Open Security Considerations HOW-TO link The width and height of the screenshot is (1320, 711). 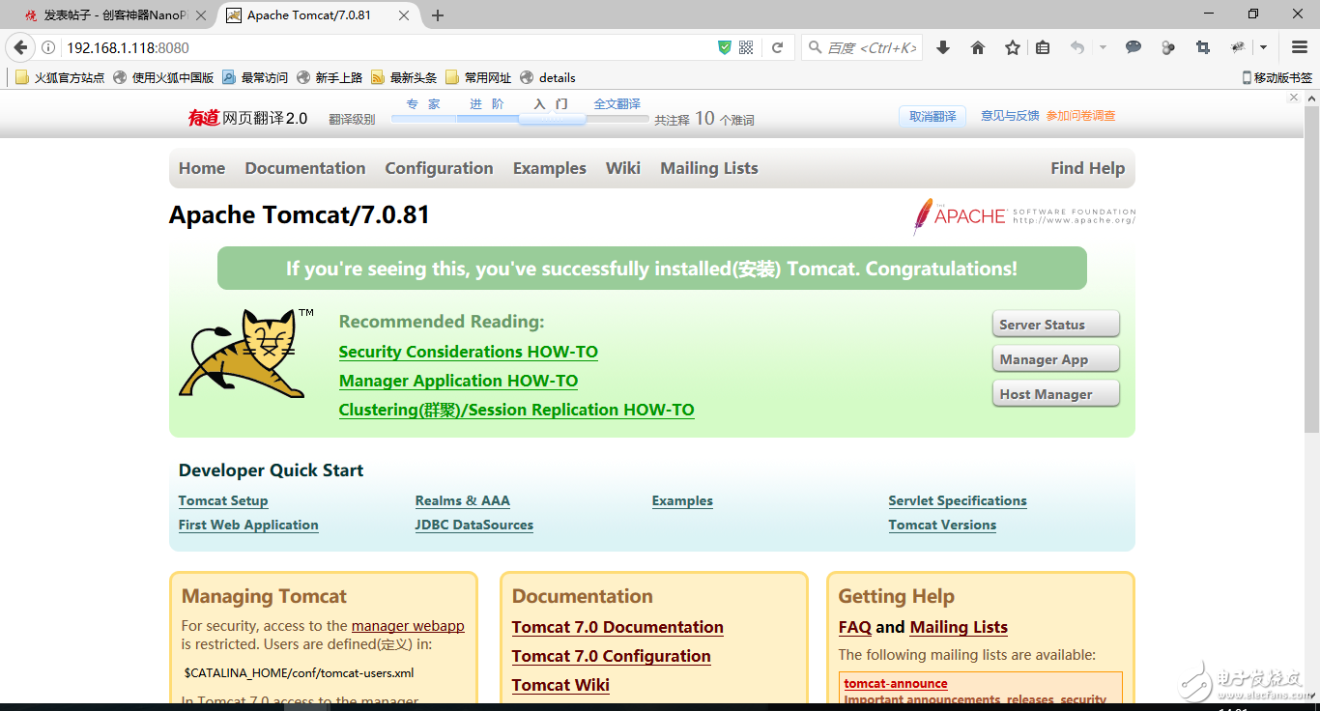(x=469, y=352)
